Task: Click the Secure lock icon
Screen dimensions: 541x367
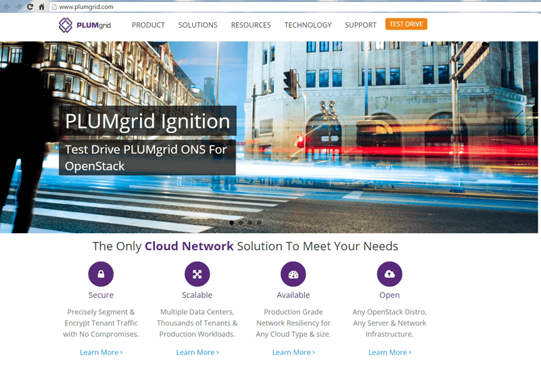Action: (x=101, y=274)
